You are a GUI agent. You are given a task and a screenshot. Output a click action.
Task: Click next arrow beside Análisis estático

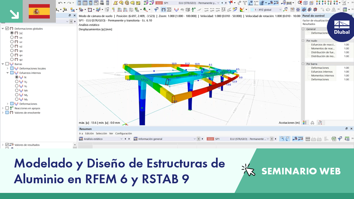(129, 139)
